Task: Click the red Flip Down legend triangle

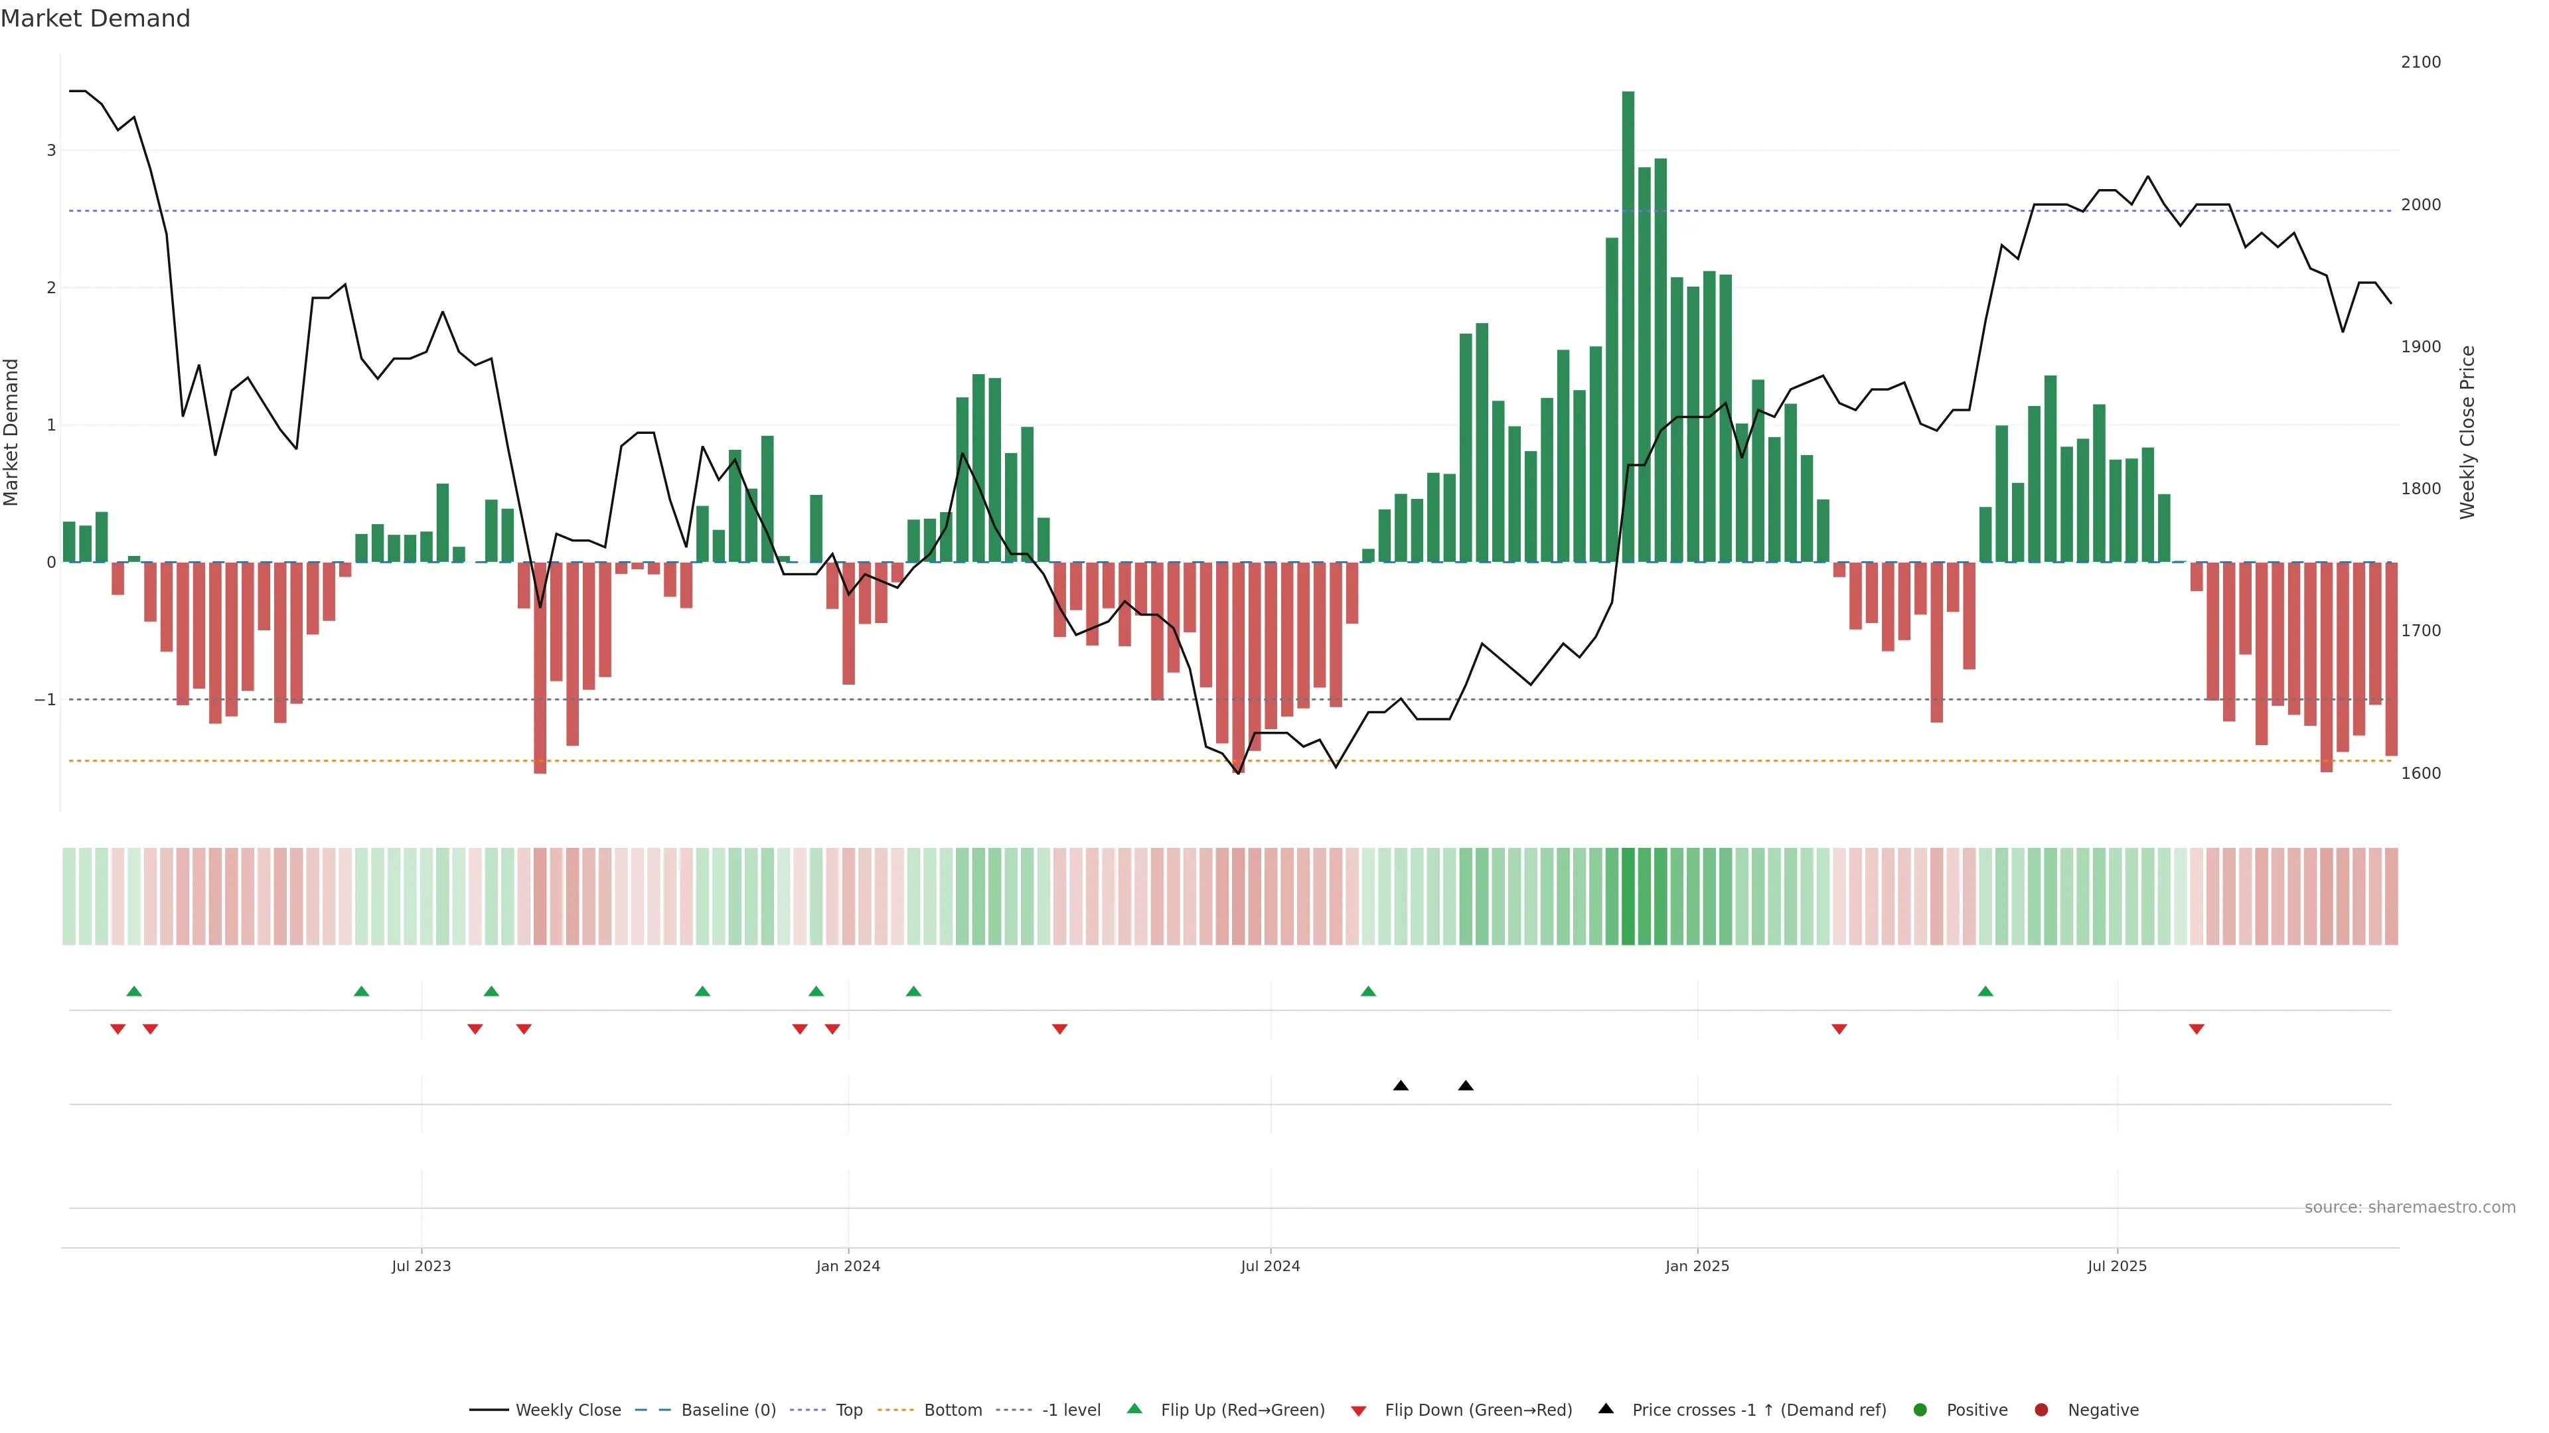Action: tap(1359, 1411)
